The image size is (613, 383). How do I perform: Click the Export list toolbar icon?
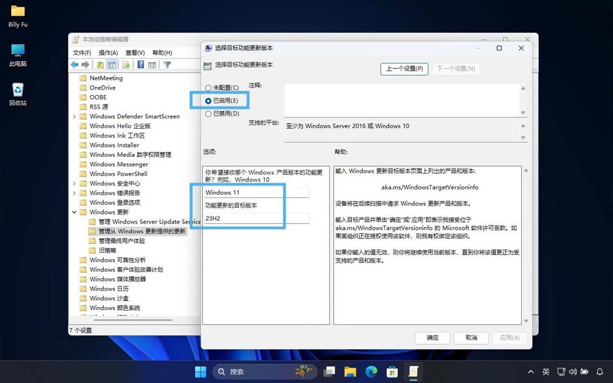[x=126, y=64]
